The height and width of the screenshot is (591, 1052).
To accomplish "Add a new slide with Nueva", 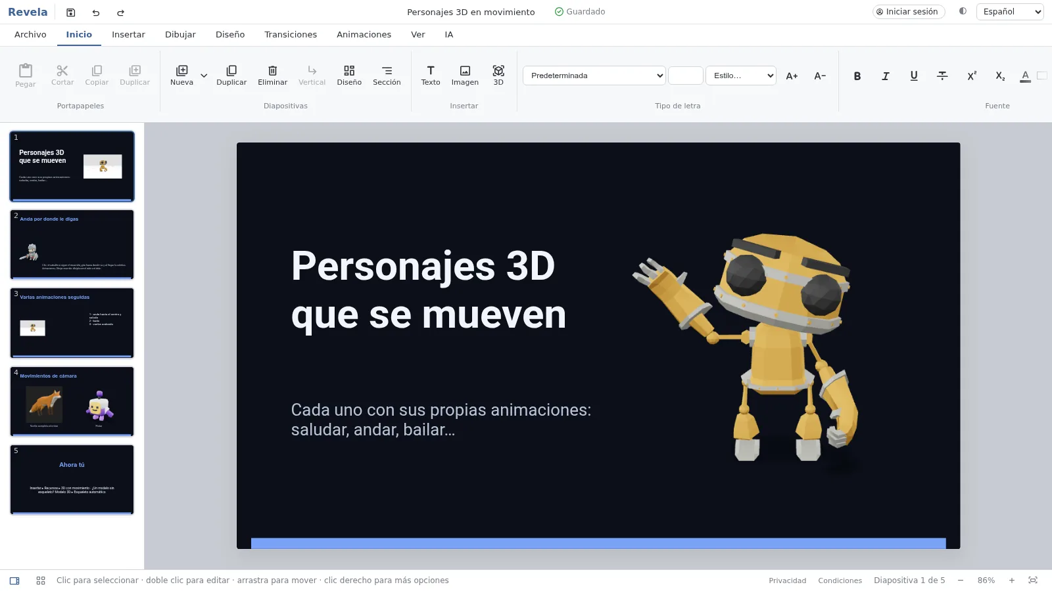I will point(182,76).
